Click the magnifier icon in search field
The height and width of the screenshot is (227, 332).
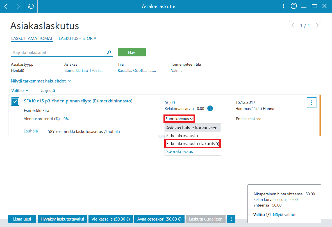coord(109,52)
